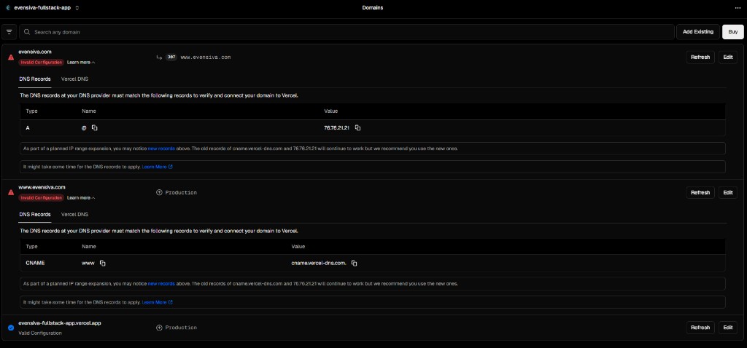Click the redirect arrow icon near 307
This screenshot has height=348, width=747.
pyautogui.click(x=159, y=57)
